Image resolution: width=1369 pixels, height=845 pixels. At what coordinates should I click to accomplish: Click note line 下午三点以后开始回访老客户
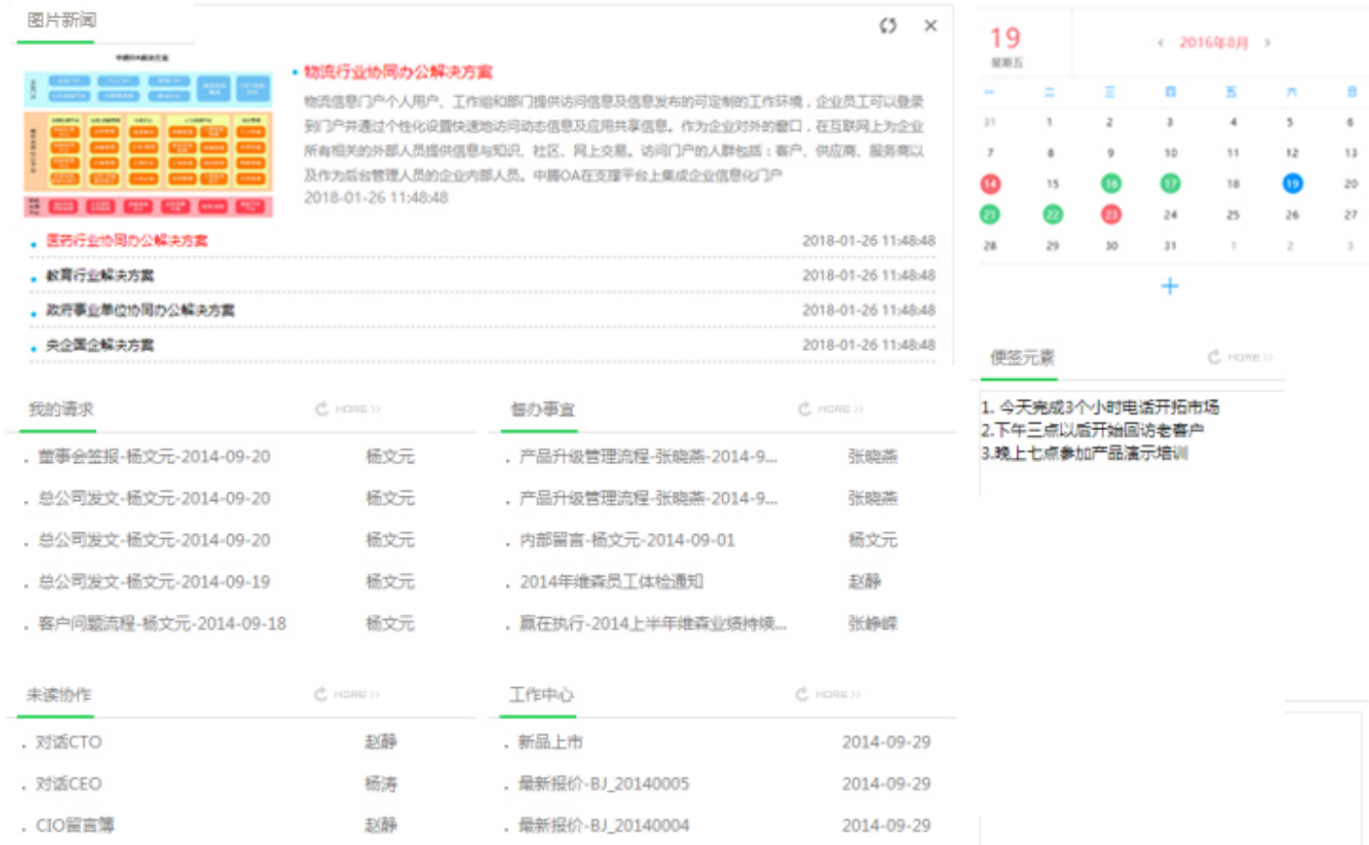click(1093, 430)
